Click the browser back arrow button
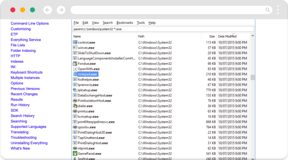The image size is (288, 160). pos(48,10)
